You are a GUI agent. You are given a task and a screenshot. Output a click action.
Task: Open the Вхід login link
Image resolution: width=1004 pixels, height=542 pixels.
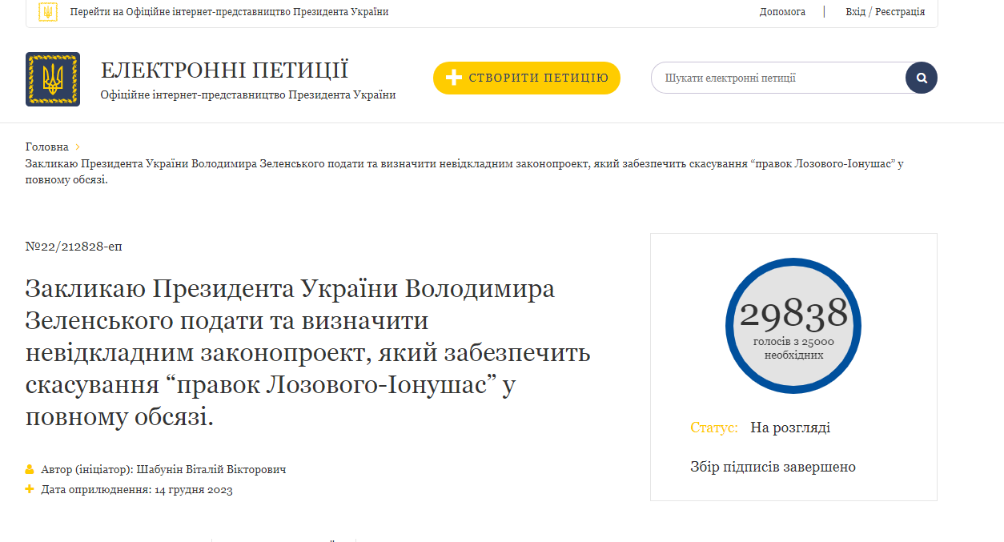pyautogui.click(x=855, y=12)
